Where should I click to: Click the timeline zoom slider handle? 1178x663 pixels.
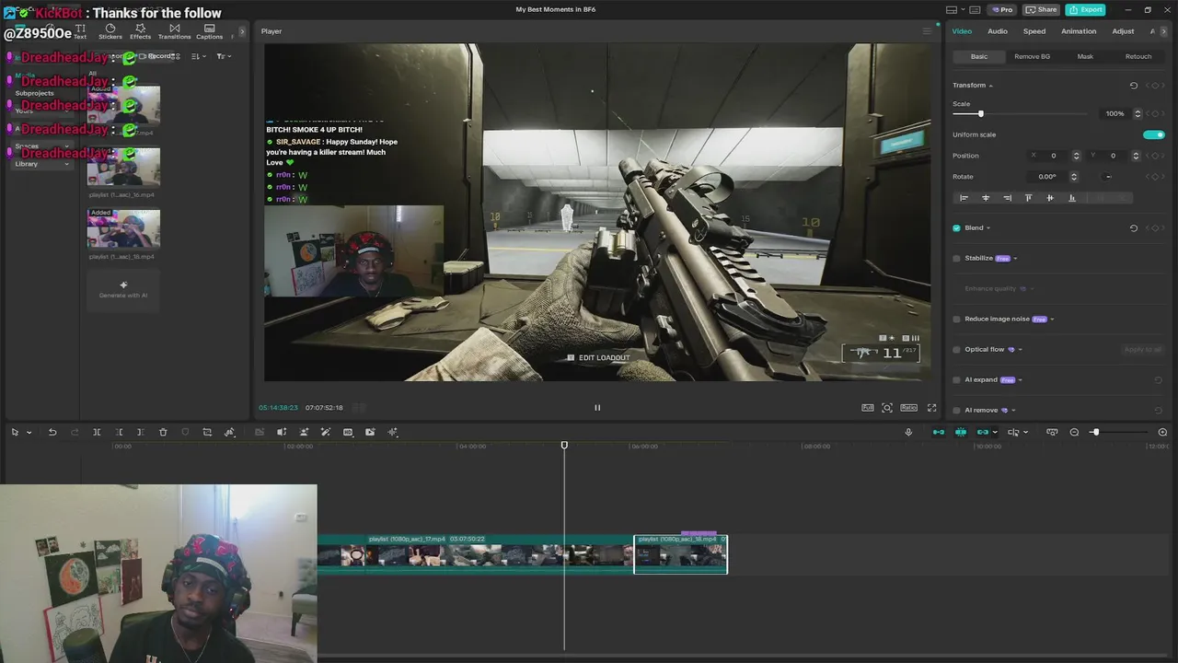[x=1095, y=432]
